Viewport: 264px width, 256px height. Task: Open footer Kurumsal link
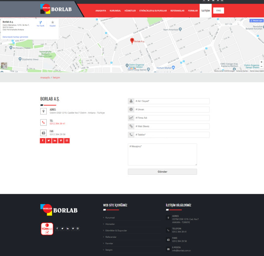coord(110,217)
